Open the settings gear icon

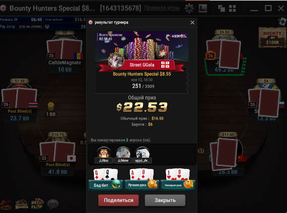[x=189, y=8]
